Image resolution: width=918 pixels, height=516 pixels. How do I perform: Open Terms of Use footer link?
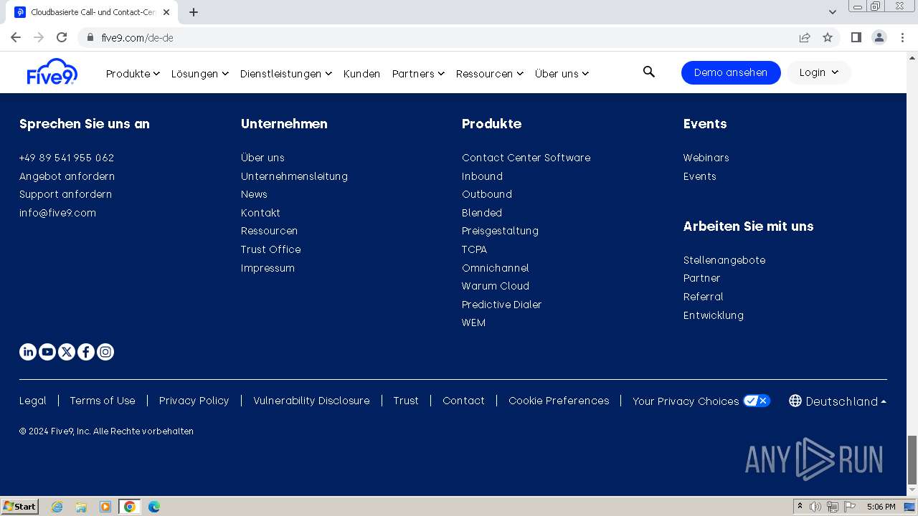(103, 401)
